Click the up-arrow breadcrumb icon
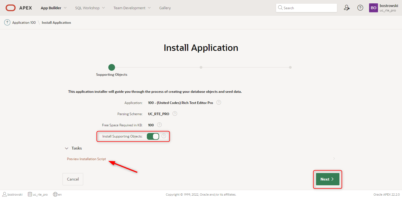This screenshot has width=402, height=199. [x=7, y=22]
